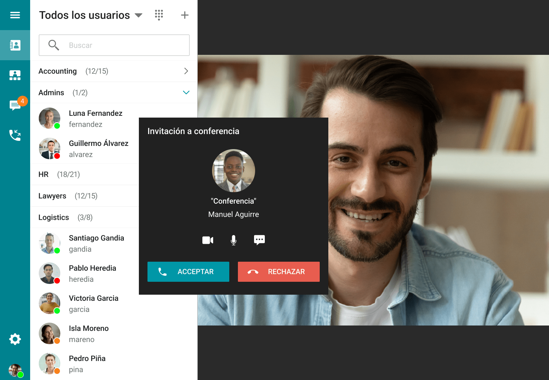Decline the invitation with RECHAZAR
This screenshot has height=380, width=549.
(x=278, y=272)
